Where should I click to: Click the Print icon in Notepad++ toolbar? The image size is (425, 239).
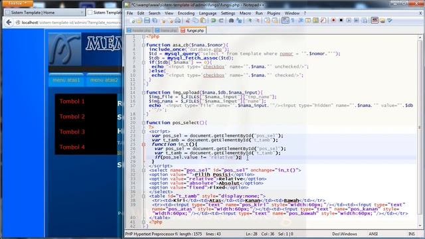coord(177,21)
